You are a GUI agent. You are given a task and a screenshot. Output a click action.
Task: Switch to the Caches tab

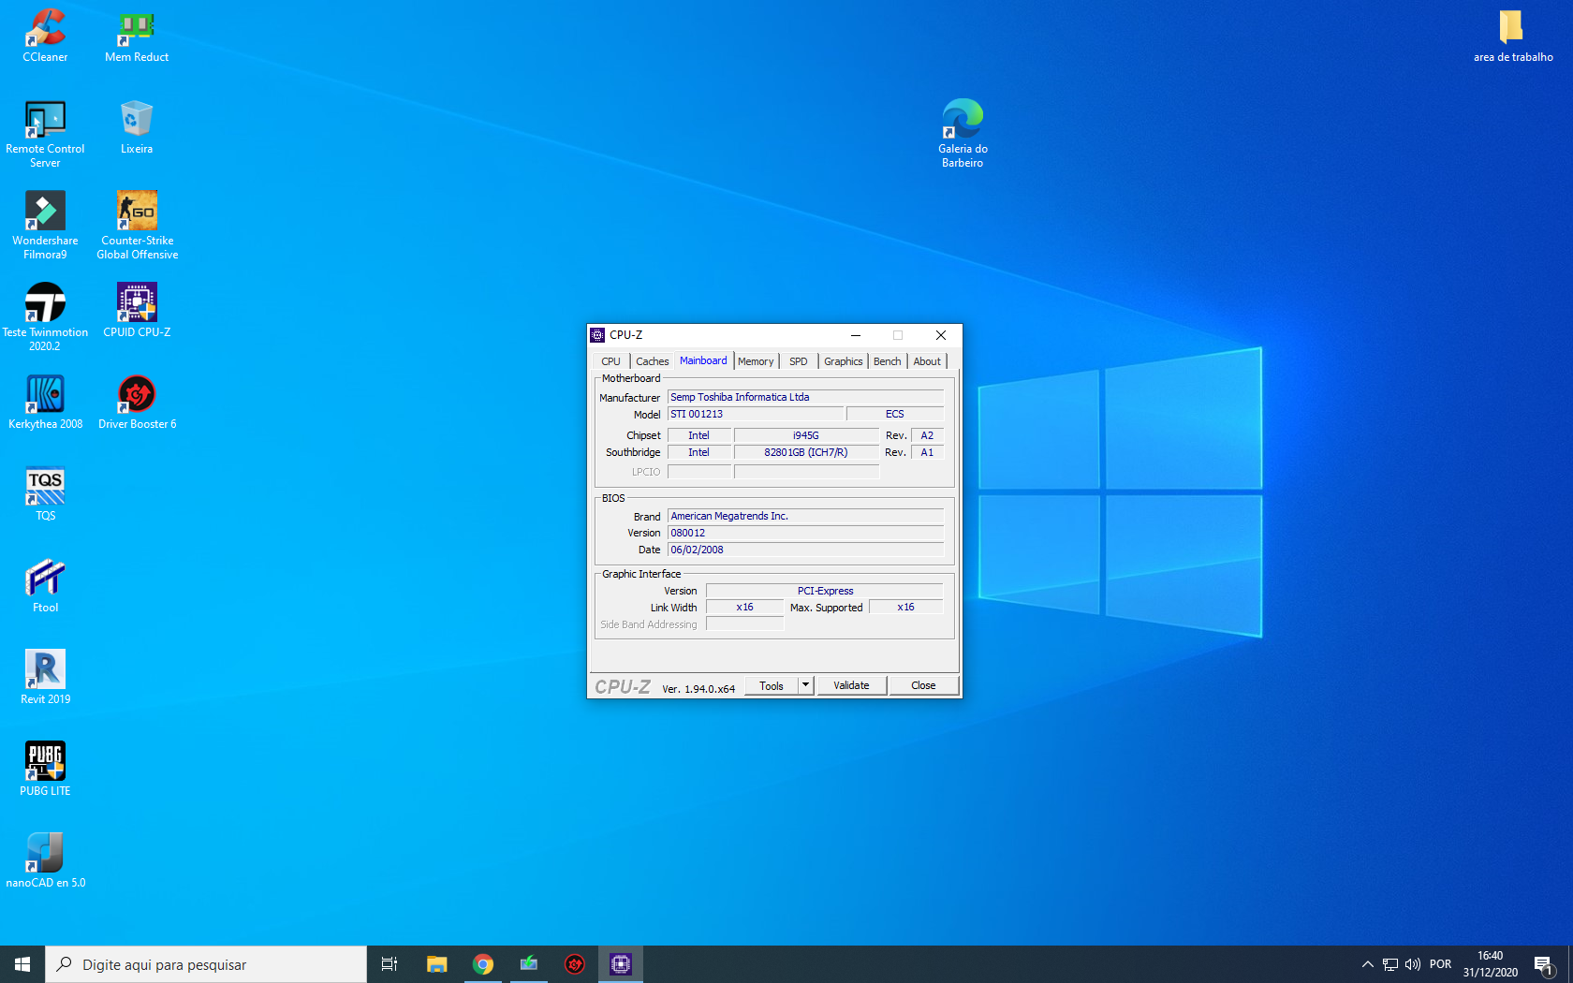tap(653, 361)
